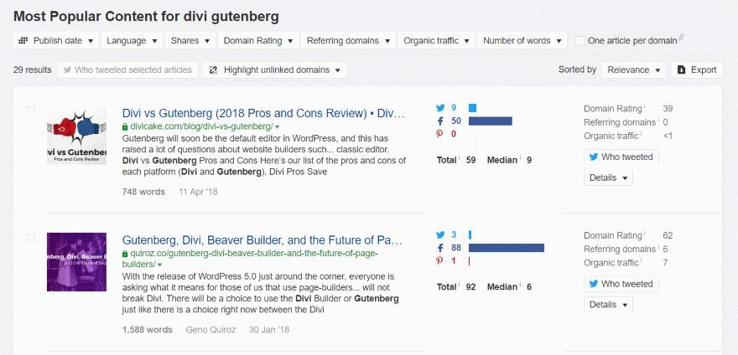Open the Language filter menu
This screenshot has height=355, width=738.
133,40
